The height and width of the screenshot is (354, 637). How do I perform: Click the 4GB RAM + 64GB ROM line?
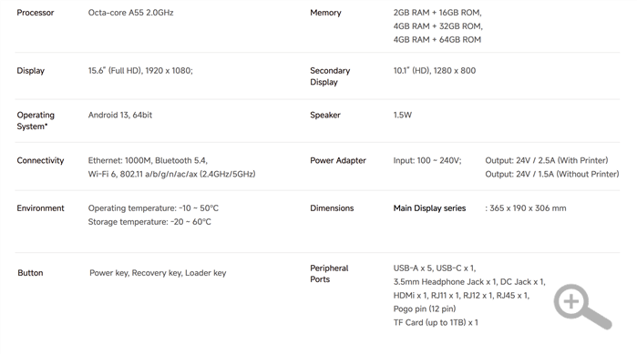pos(437,40)
